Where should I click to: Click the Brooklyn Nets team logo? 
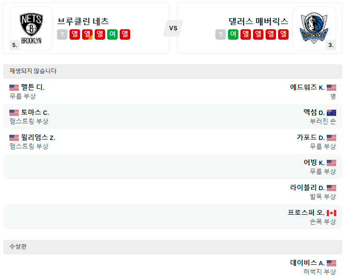click(x=31, y=28)
